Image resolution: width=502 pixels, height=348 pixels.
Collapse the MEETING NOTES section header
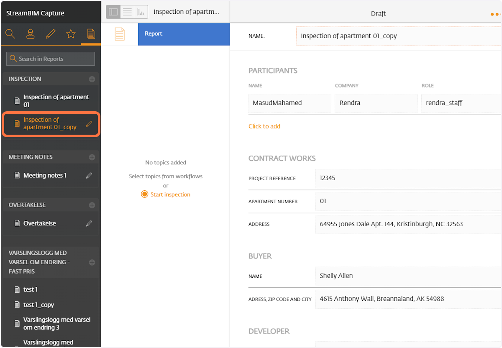[51, 157]
